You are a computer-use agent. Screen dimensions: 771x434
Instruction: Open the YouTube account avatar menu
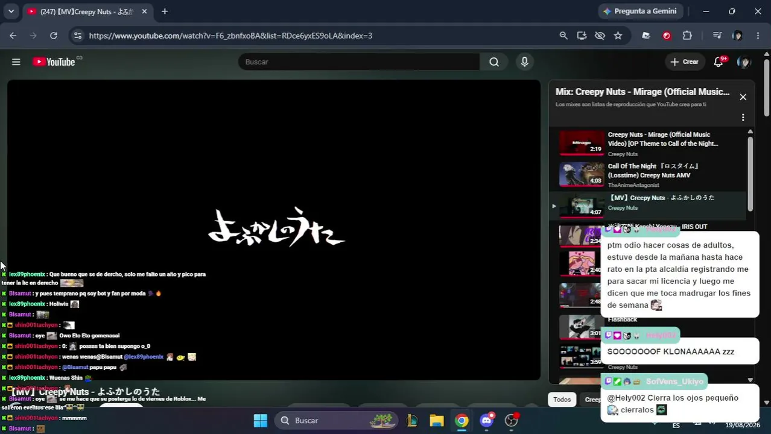(744, 62)
